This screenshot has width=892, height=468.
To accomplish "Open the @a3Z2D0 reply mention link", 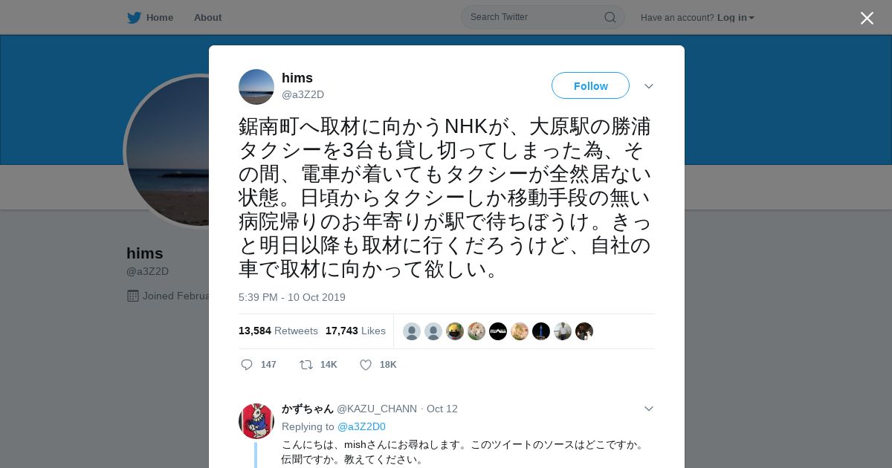I will [x=361, y=426].
